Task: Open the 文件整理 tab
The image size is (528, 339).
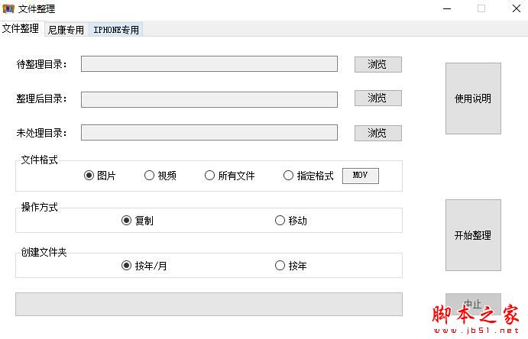Action: 21,29
